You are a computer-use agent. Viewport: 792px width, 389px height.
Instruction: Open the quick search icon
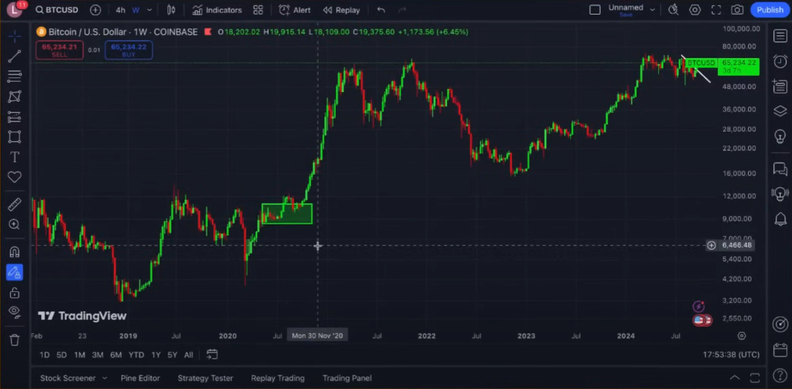coord(674,10)
